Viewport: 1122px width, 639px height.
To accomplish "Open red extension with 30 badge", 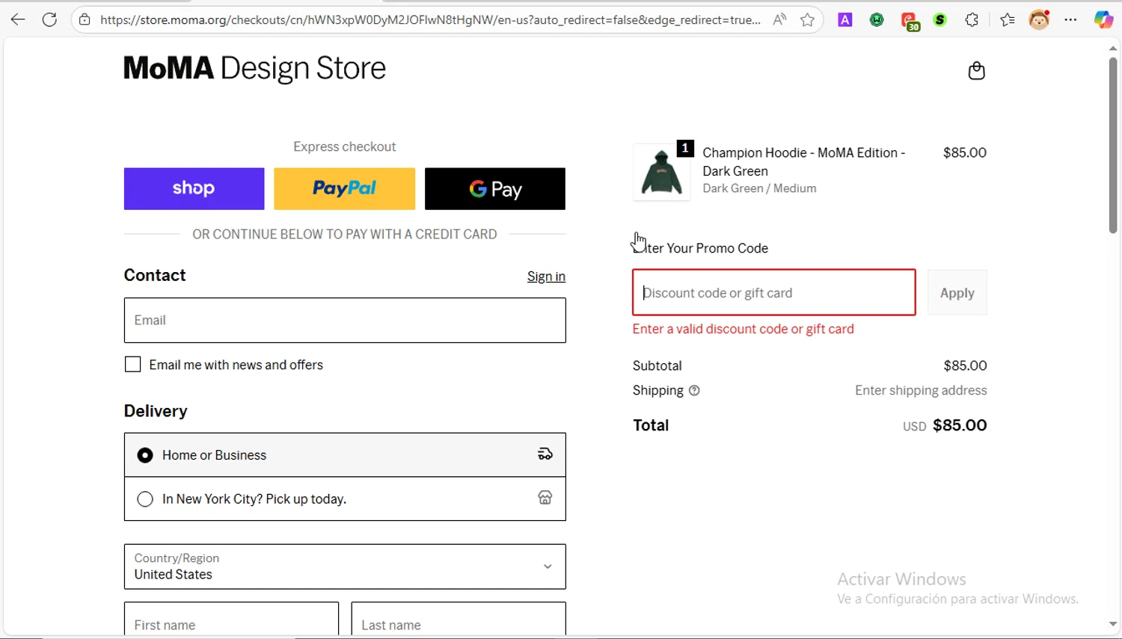I will pyautogui.click(x=910, y=21).
